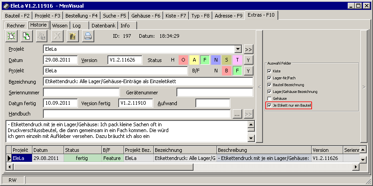Click the Version fertig field
This screenshot has height=186, width=373.
click(136, 103)
